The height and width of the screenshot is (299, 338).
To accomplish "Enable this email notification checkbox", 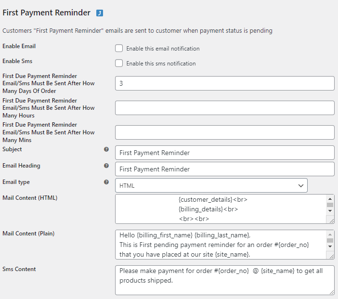I will click(x=119, y=48).
